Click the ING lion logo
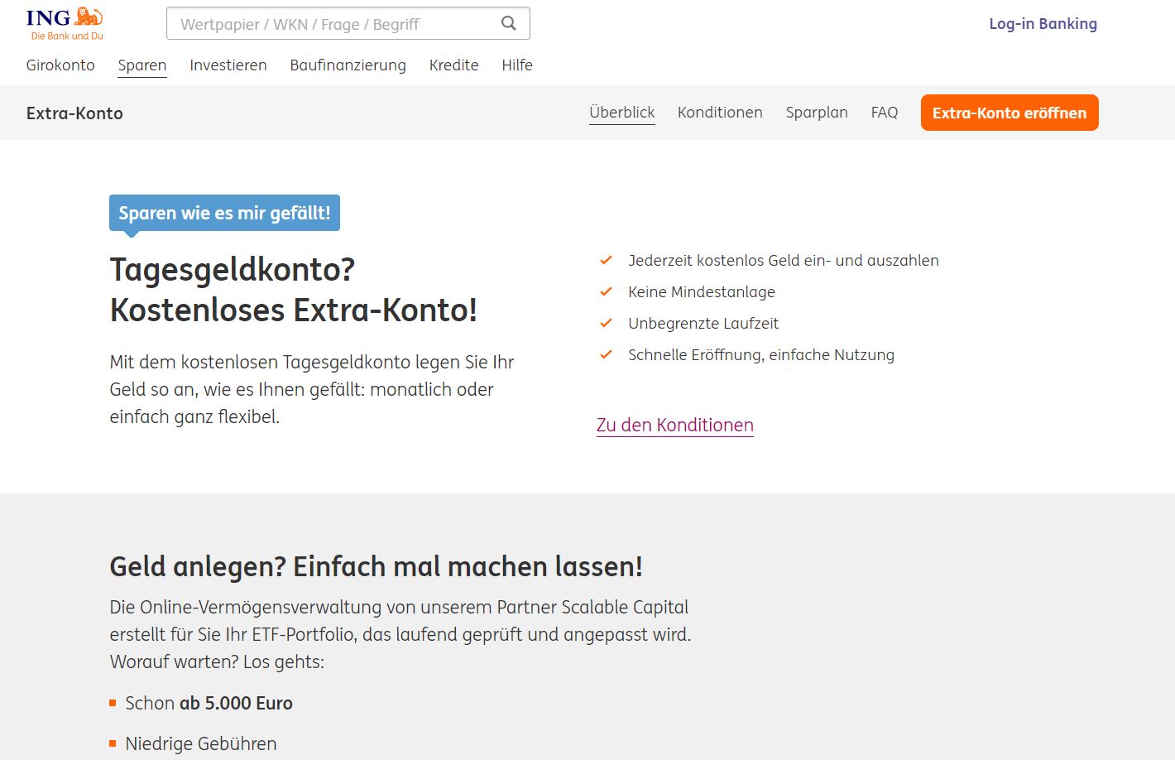Screen dimensions: 1175x760 [x=65, y=23]
